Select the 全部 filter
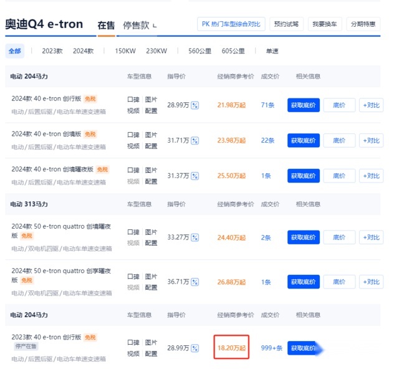394x369 pixels. (x=14, y=51)
